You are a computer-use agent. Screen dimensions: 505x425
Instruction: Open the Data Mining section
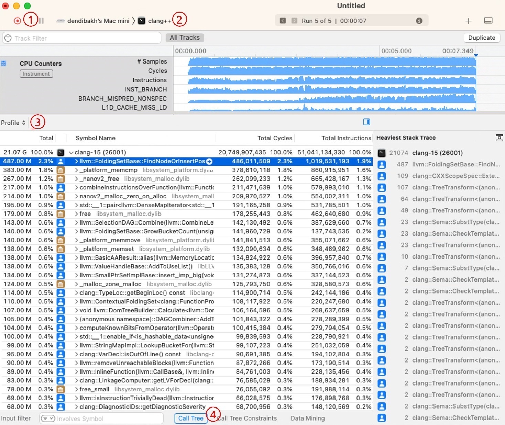(x=307, y=418)
